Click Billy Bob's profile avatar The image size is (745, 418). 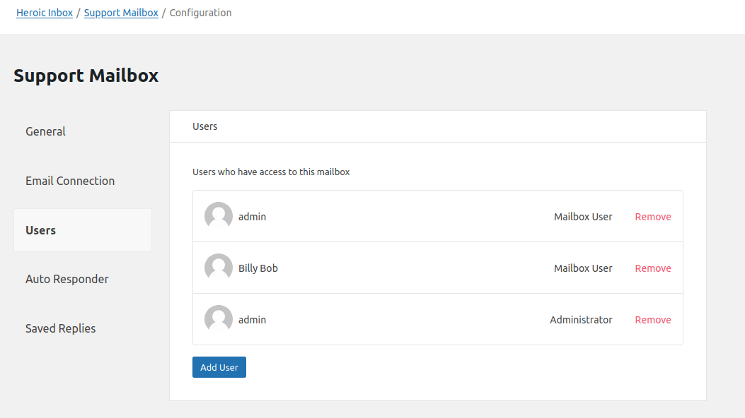[x=218, y=268]
